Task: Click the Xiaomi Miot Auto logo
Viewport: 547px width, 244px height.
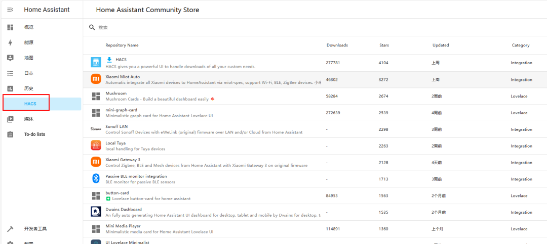Action: [x=96, y=79]
